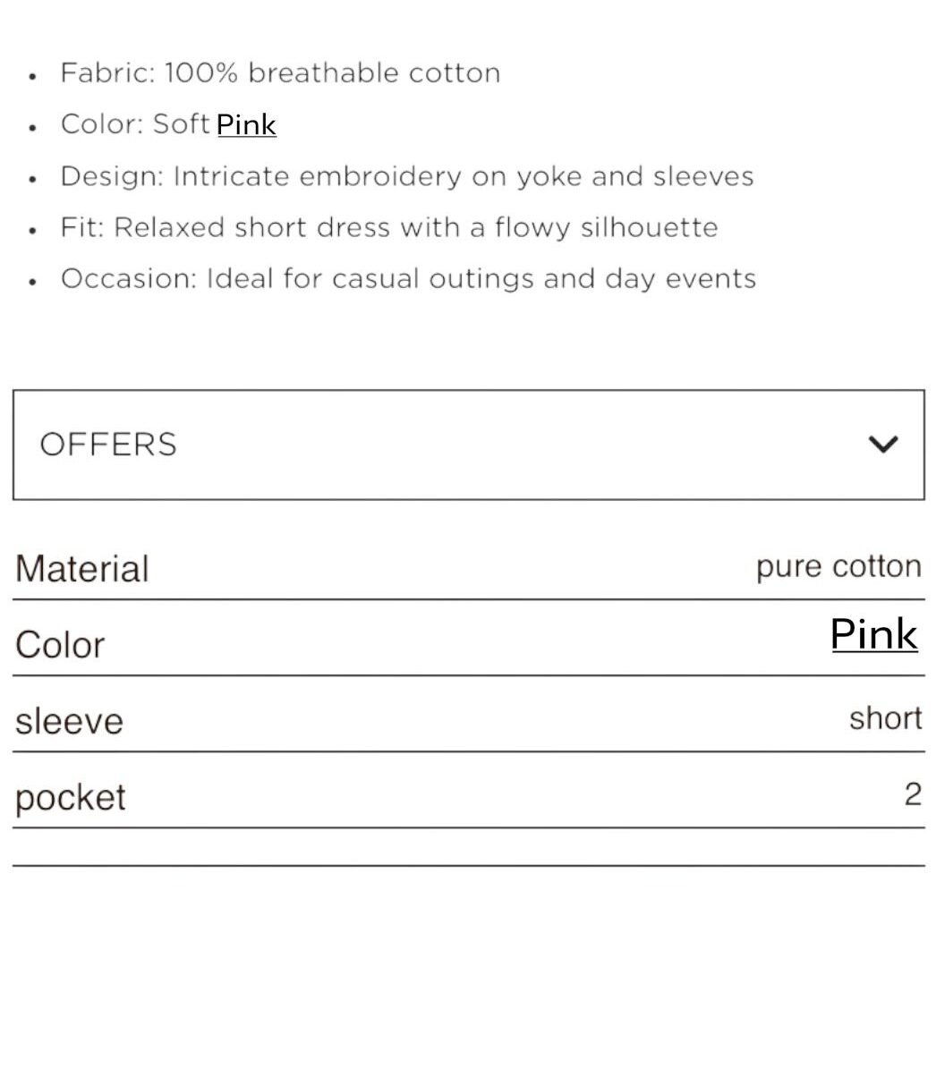Select the 'short' sleeve value
936x1069 pixels.
click(x=885, y=718)
